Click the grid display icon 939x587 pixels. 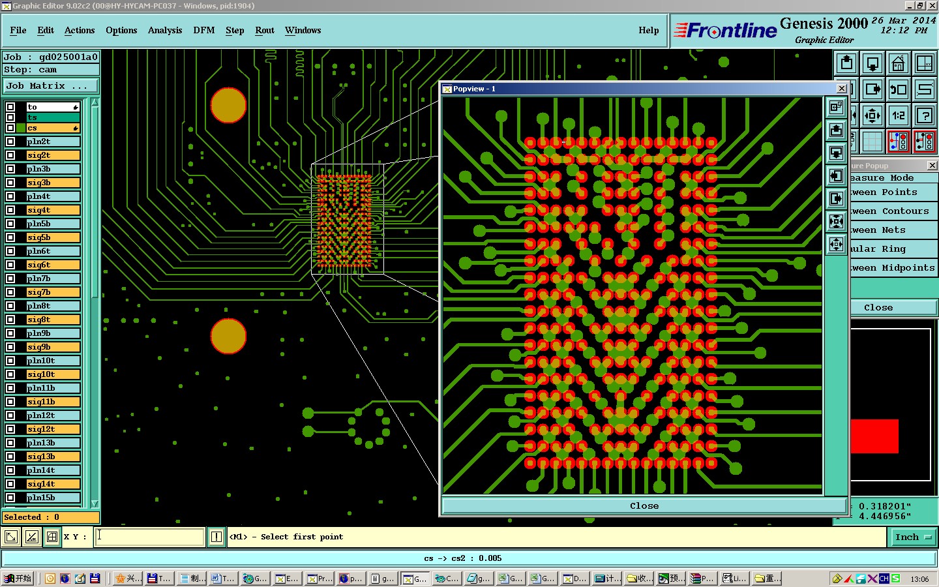coord(872,141)
